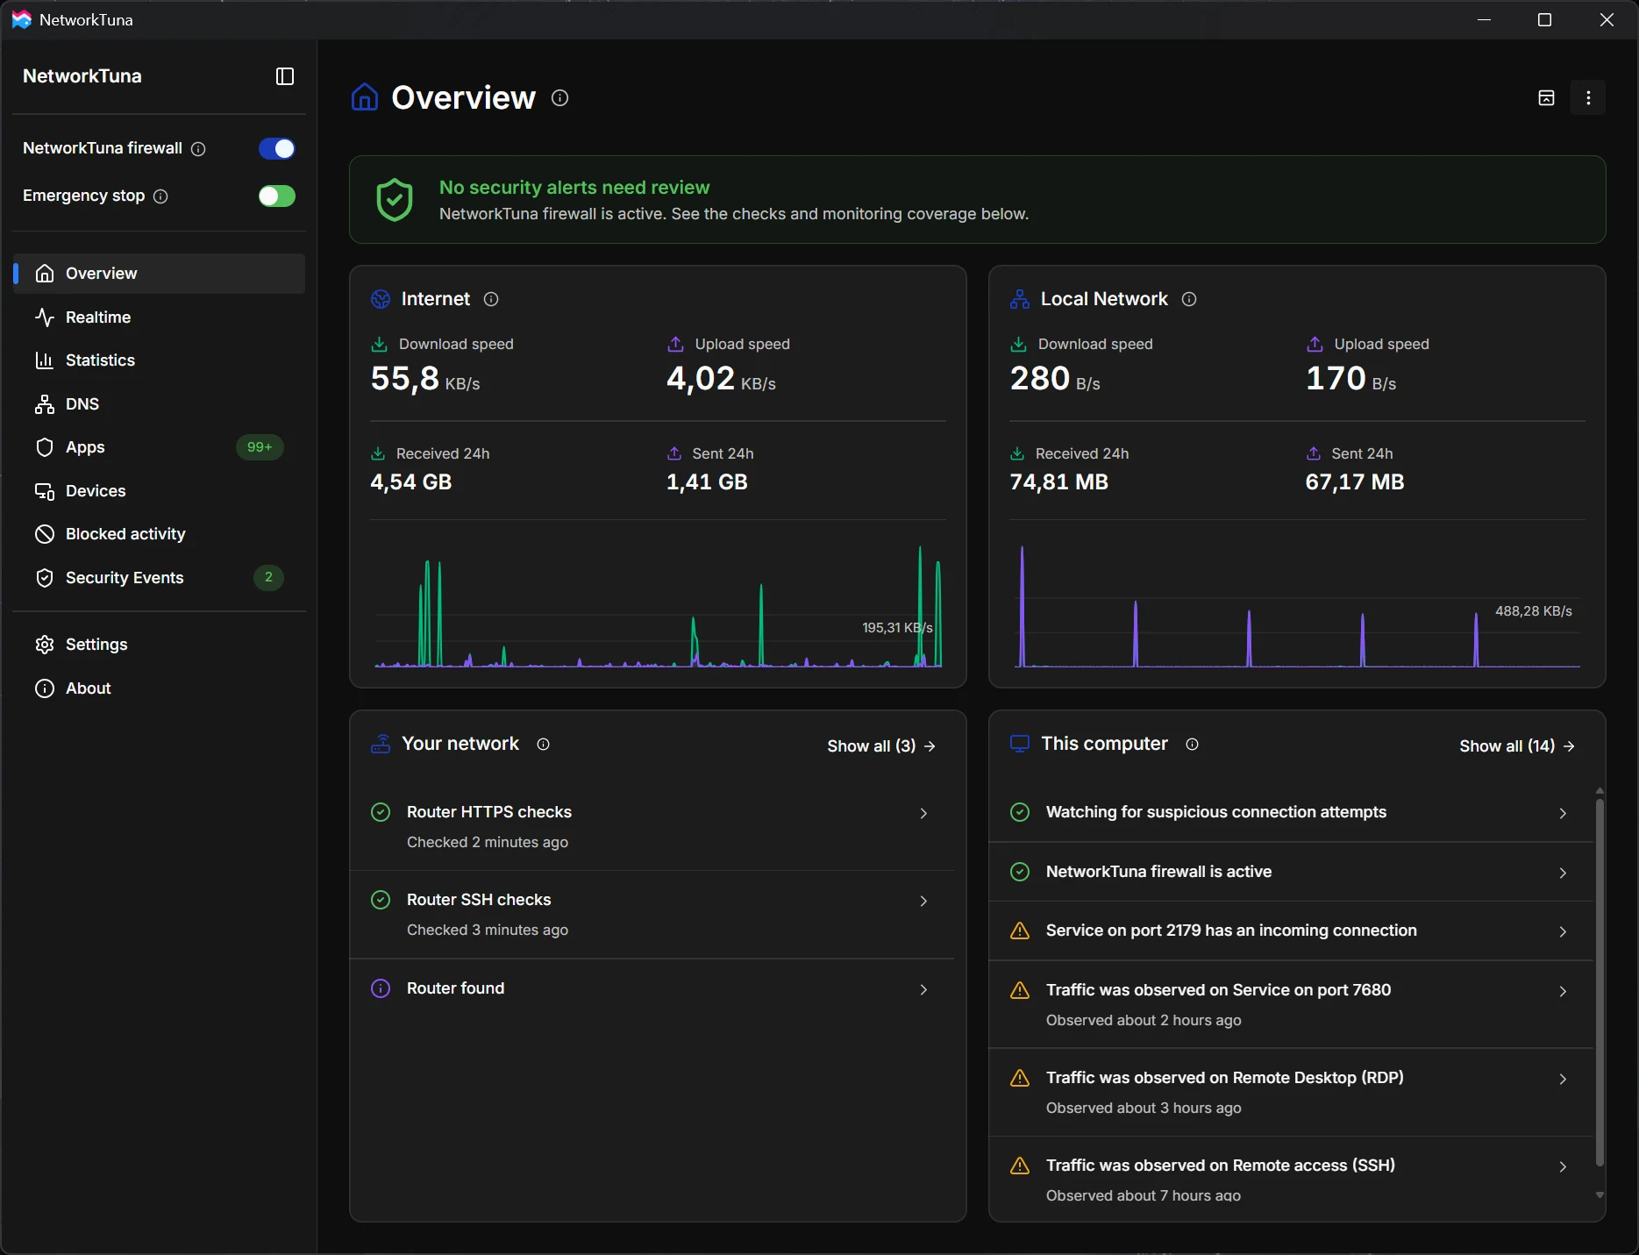Expand Service on port 2179 chevron
The width and height of the screenshot is (1639, 1255).
[x=1563, y=932]
